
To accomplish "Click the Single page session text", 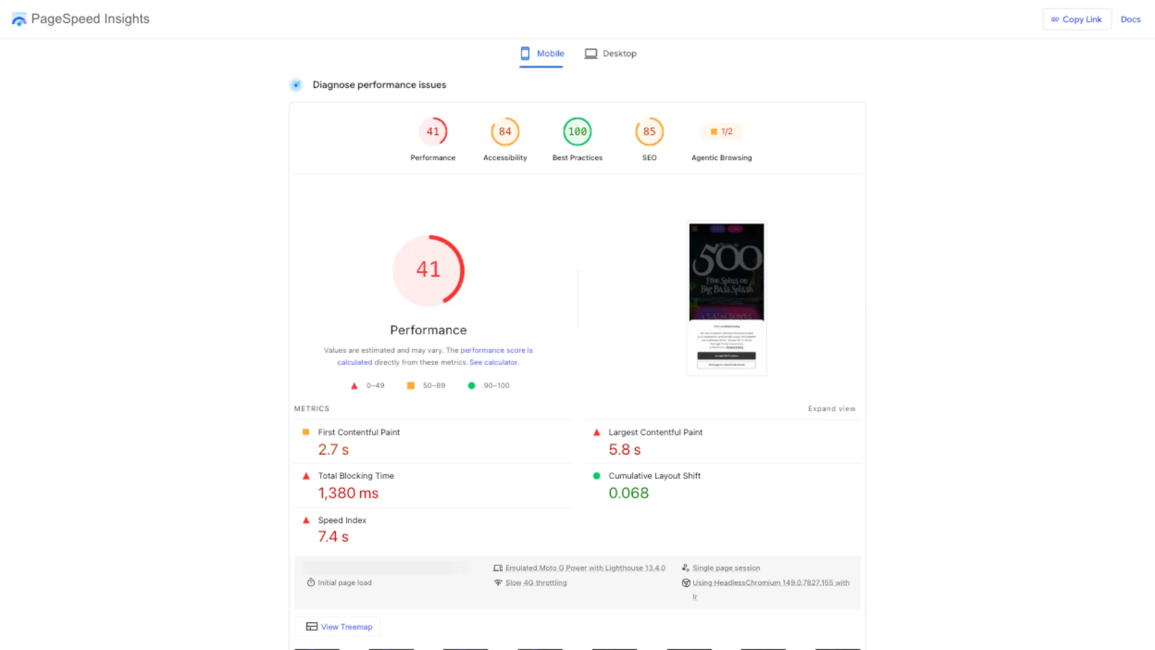I will point(726,568).
